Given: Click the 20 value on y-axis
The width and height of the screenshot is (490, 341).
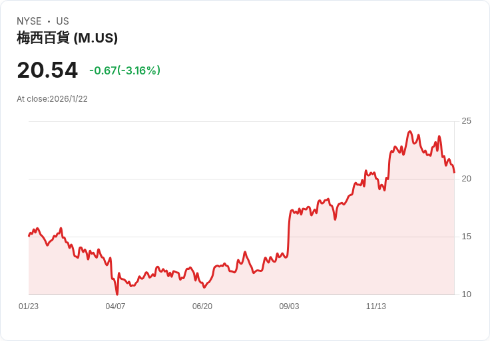Looking at the screenshot, I should 467,179.
